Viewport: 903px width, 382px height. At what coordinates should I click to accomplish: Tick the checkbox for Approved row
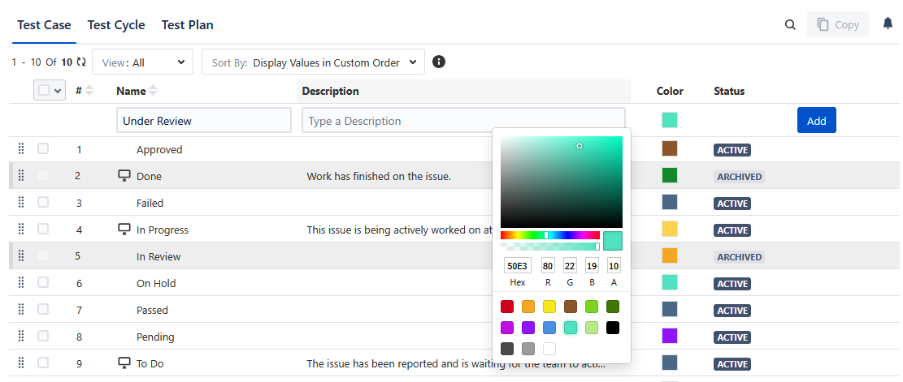coord(43,148)
